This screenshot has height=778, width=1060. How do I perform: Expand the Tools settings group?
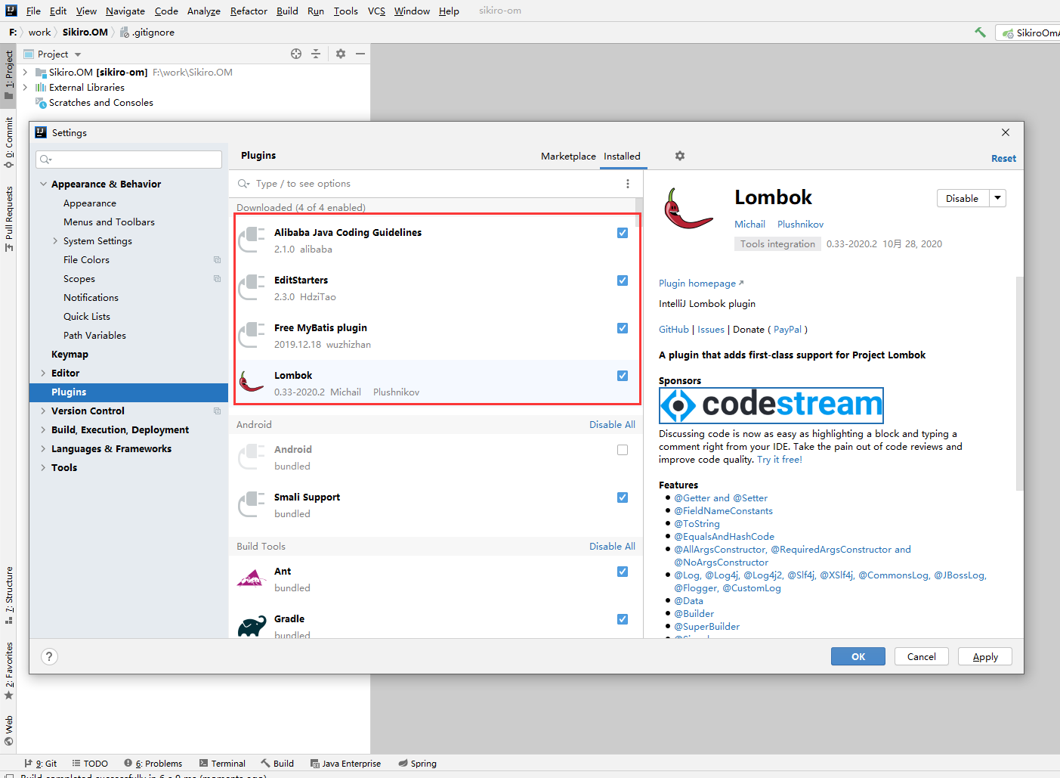click(43, 467)
